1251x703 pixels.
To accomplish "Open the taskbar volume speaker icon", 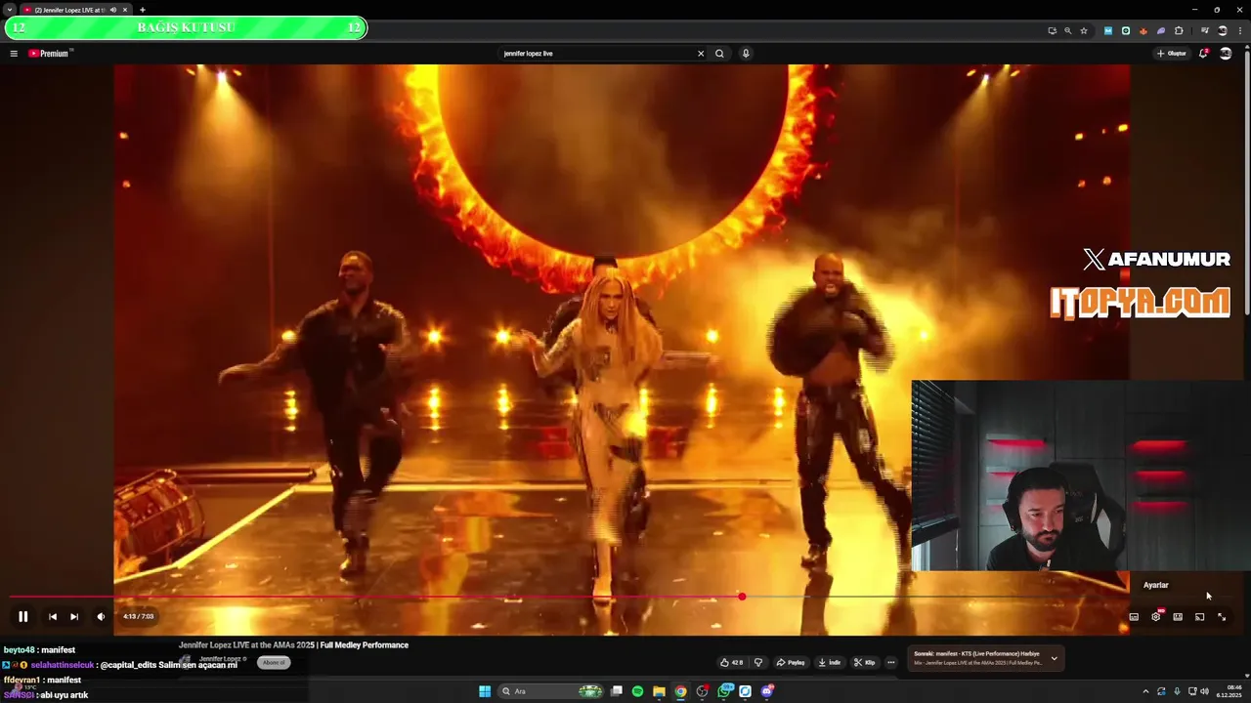I will pyautogui.click(x=1204, y=691).
